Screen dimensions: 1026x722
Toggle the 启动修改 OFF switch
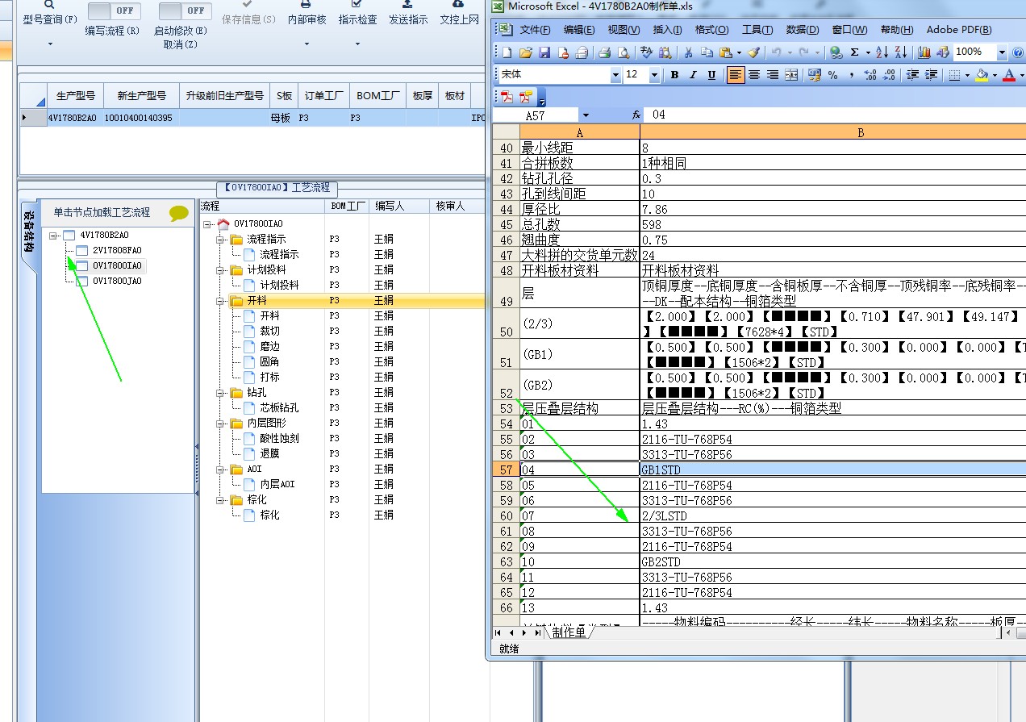point(185,11)
